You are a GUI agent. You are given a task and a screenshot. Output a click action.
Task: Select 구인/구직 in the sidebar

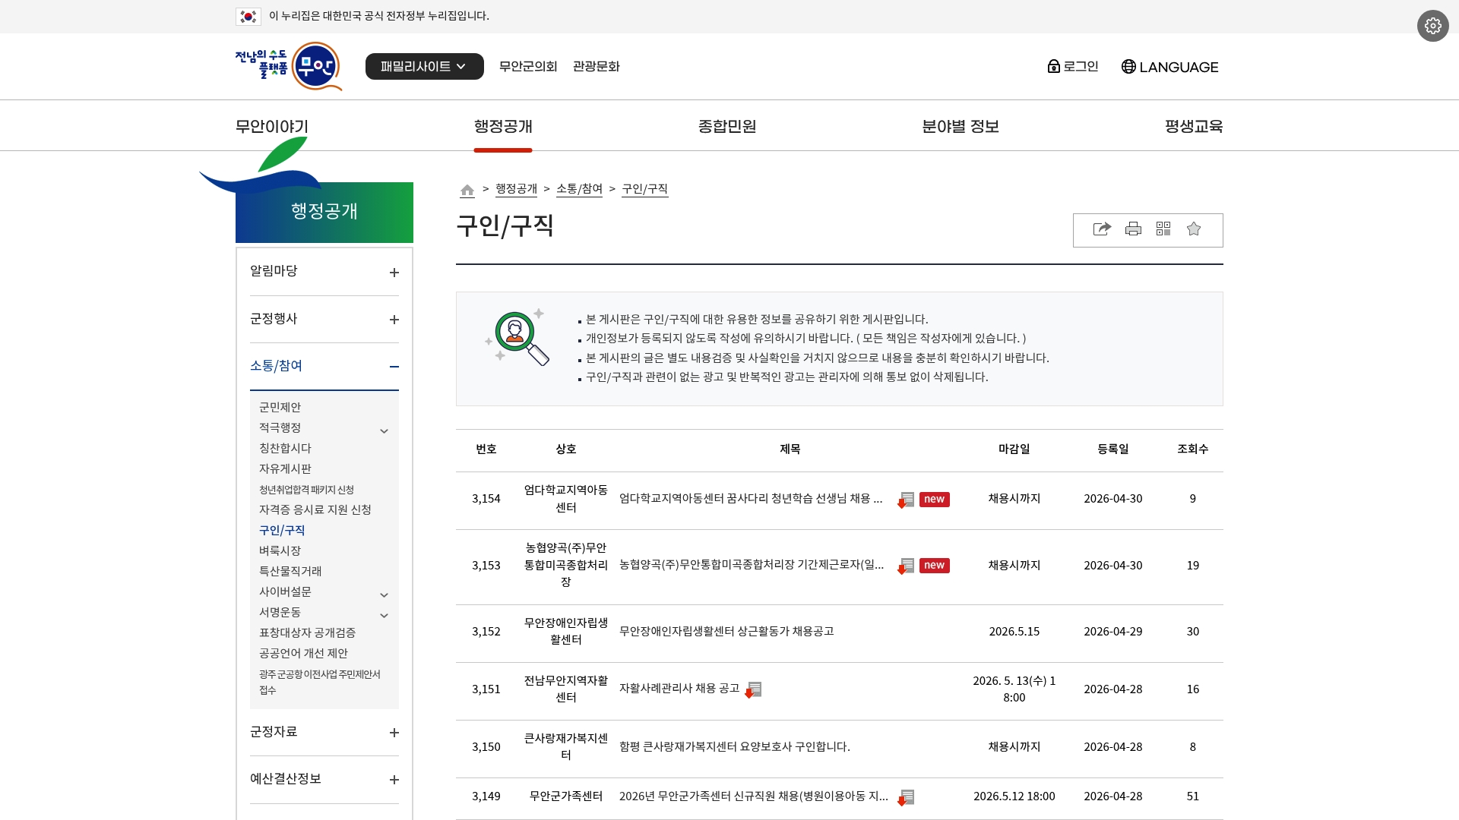(282, 531)
